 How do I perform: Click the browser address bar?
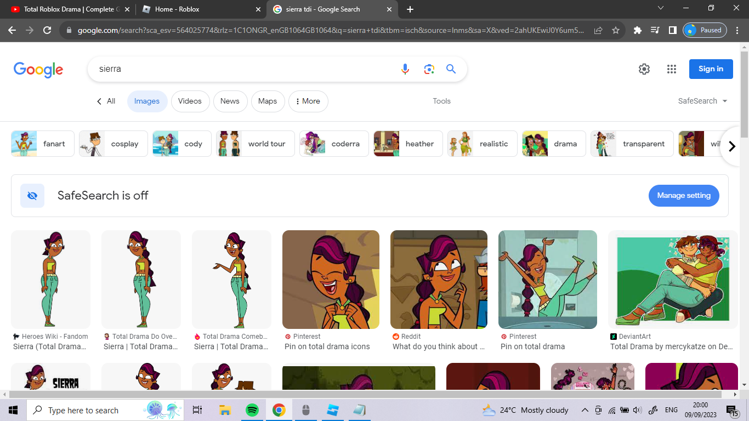click(330, 31)
